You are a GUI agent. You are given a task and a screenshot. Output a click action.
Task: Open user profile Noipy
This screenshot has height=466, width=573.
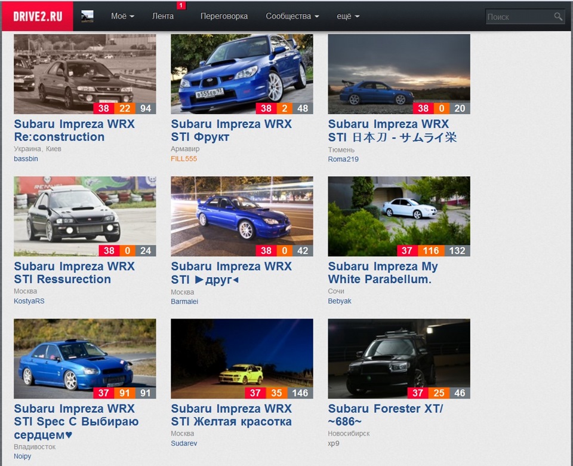[x=22, y=456]
